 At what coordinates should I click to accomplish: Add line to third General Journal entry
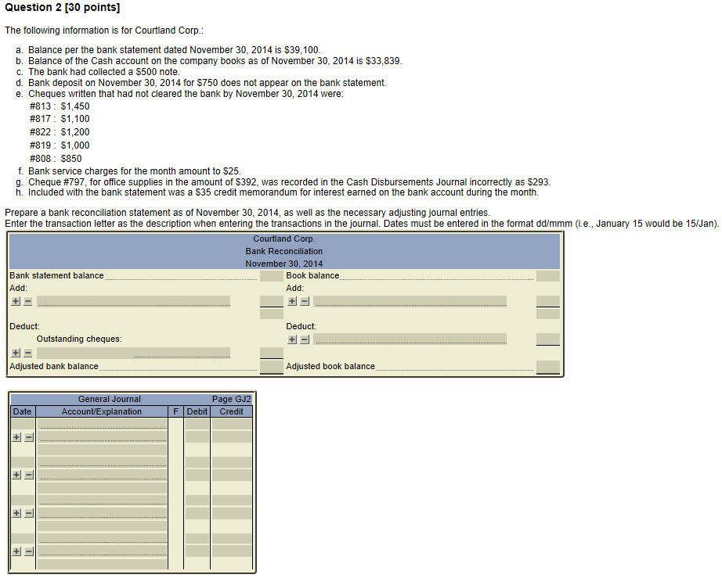(x=16, y=513)
